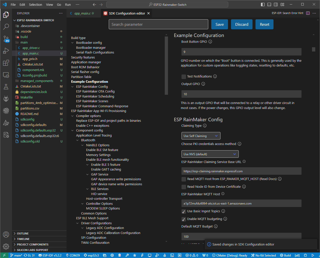The width and height of the screenshot is (320, 258).
Task: Open the Run menu
Action: click(x=68, y=4)
